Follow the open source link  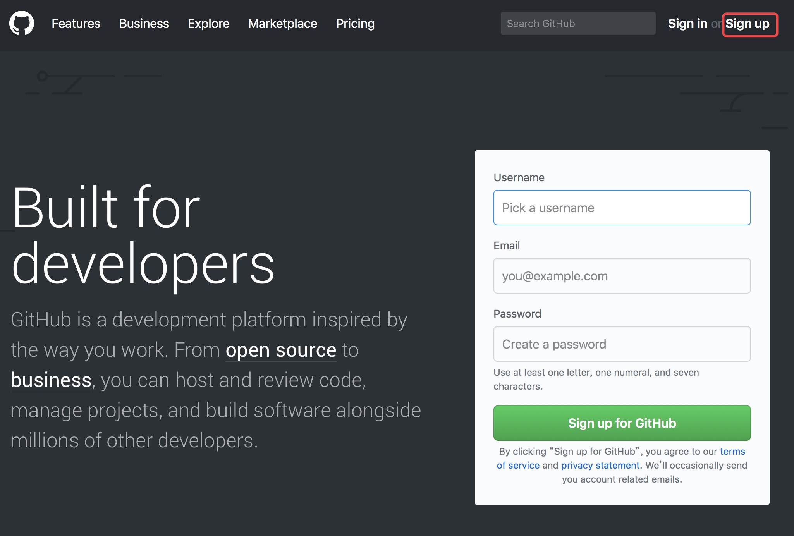coord(281,350)
